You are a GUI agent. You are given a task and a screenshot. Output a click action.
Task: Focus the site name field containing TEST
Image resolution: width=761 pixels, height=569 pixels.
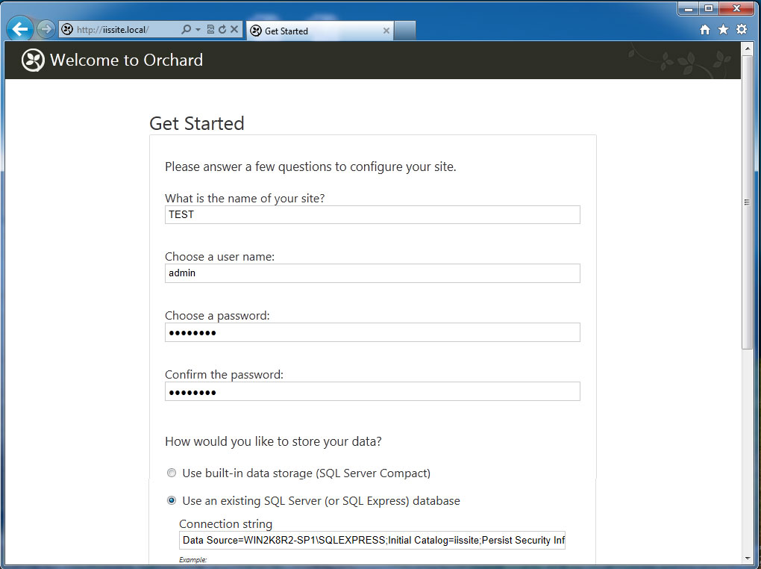click(x=372, y=215)
